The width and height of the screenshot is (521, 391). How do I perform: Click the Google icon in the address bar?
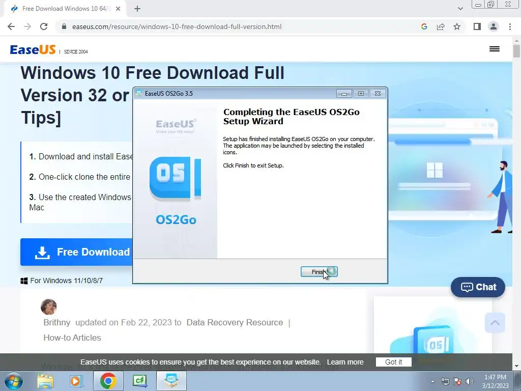(424, 26)
